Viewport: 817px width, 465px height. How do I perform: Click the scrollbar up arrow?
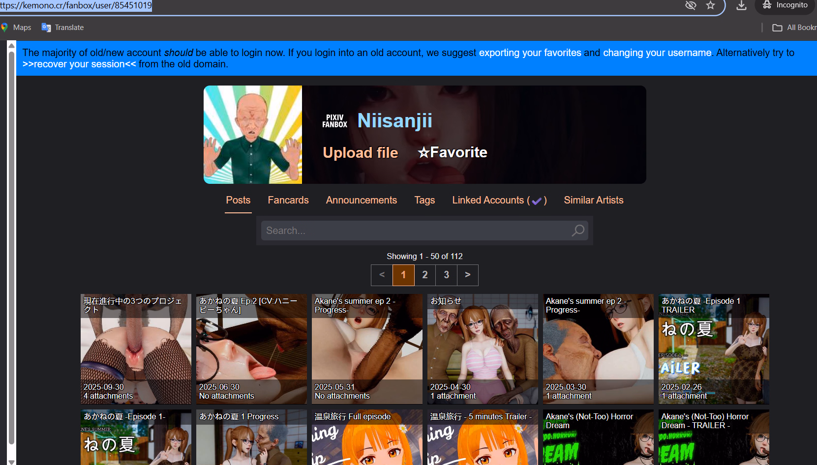[11, 46]
